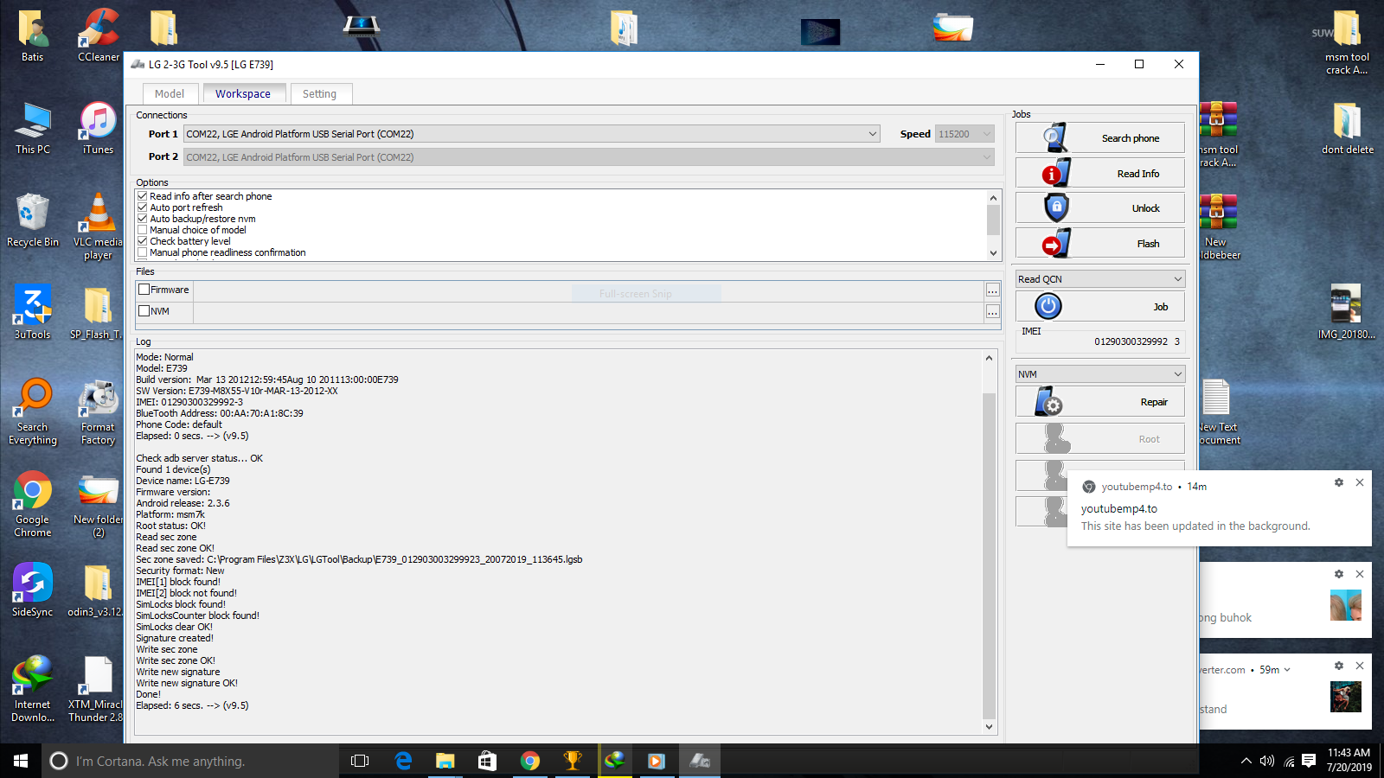Screen dimensions: 1384x778
Task: Run the selected Job button
Action: tap(1100, 307)
